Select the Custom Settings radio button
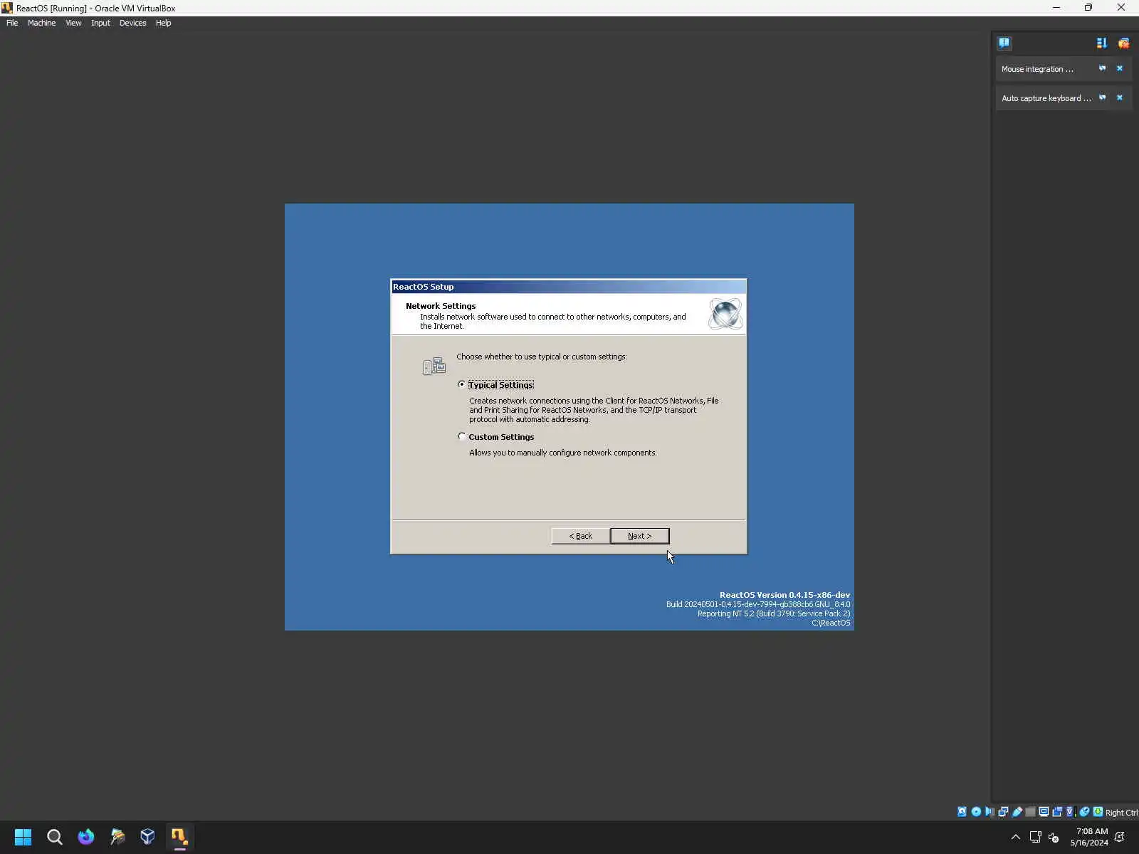Image resolution: width=1139 pixels, height=854 pixels. (x=462, y=436)
